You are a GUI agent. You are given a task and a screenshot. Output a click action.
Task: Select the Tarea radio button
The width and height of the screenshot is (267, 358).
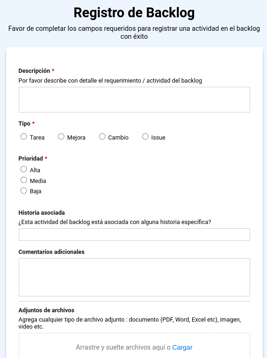(24, 137)
